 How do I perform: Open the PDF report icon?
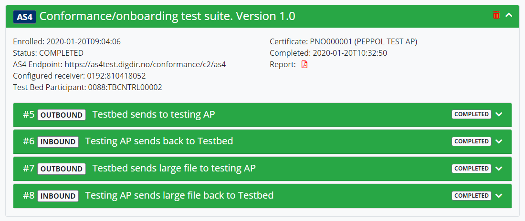[x=304, y=64]
